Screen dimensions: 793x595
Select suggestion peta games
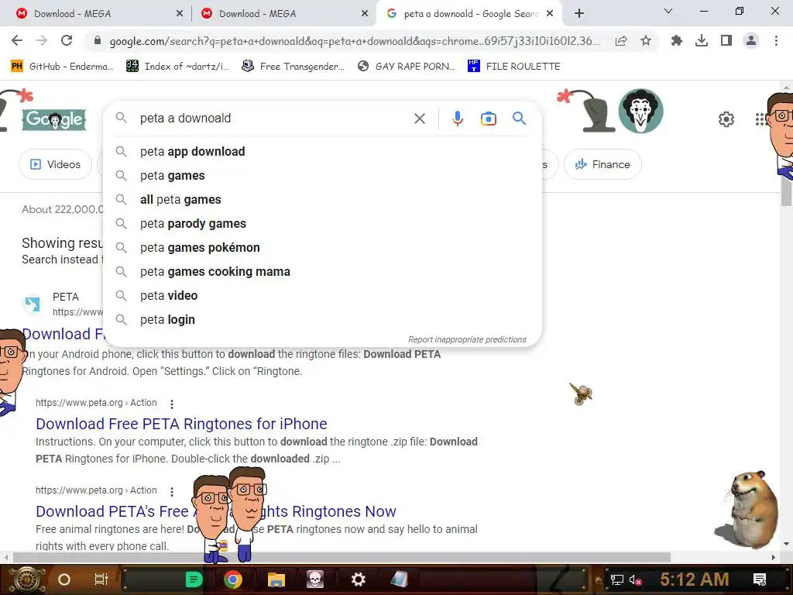tap(322, 176)
